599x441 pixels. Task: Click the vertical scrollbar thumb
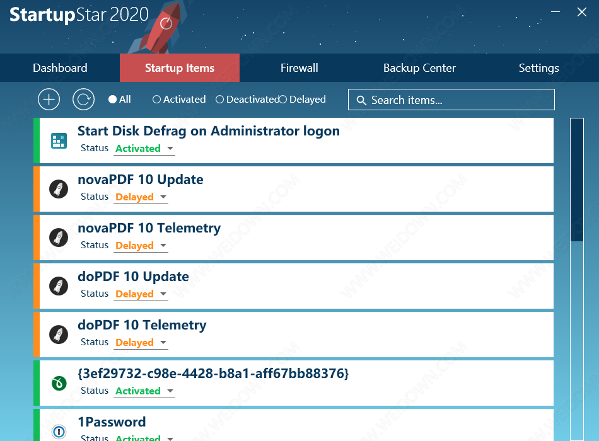tap(577, 180)
